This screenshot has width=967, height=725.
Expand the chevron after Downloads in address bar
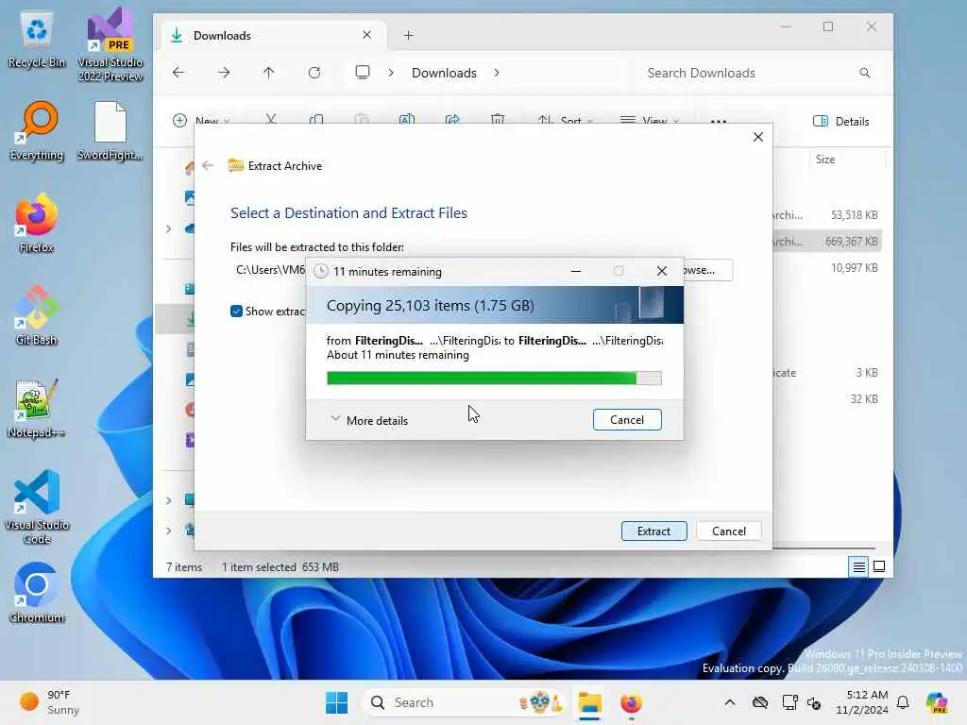coord(497,73)
